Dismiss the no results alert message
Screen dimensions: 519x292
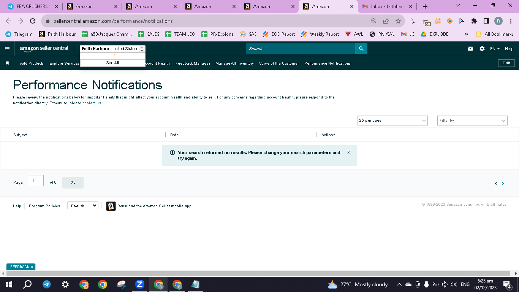coord(349,152)
